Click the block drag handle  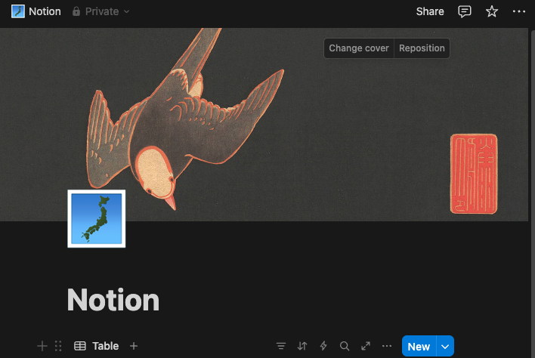58,346
